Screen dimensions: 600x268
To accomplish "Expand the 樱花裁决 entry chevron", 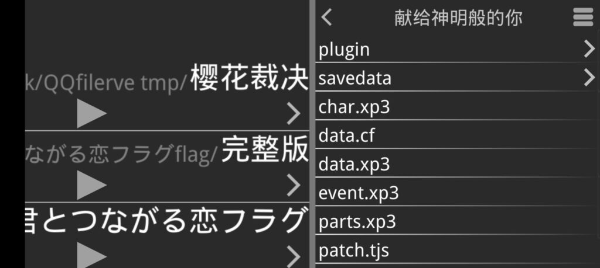I will click(294, 114).
